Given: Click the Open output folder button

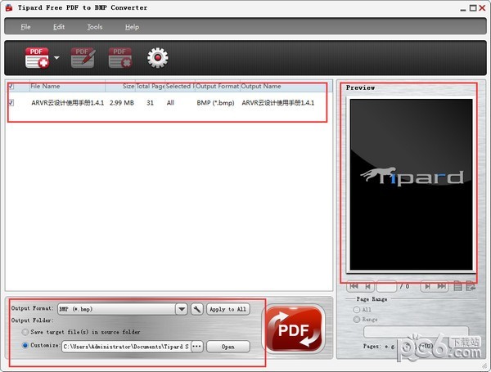Looking at the screenshot, I should pyautogui.click(x=228, y=347).
